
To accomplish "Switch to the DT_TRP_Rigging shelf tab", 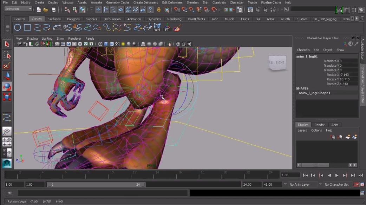I will point(325,19).
